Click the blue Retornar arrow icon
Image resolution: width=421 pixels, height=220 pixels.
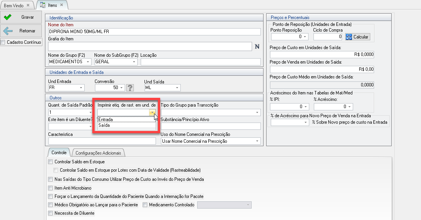pos(8,31)
